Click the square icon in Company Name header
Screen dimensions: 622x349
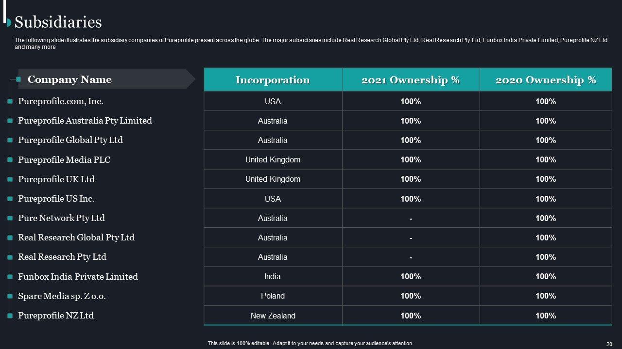coord(19,79)
